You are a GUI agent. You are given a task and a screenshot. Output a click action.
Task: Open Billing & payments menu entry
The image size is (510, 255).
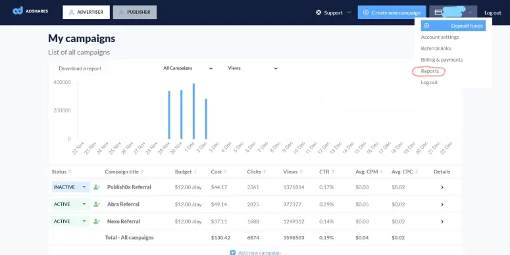coord(442,60)
